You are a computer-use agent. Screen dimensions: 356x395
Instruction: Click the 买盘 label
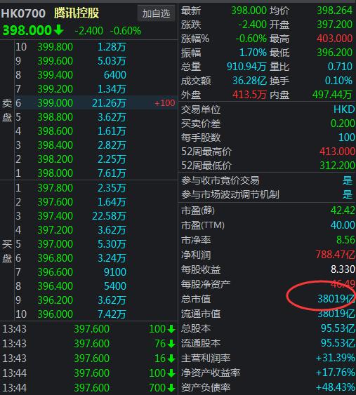tap(7, 251)
